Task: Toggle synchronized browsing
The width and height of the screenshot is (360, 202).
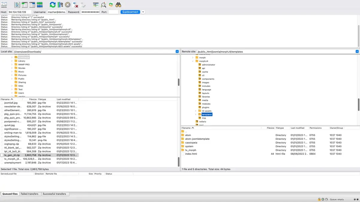Action: click(x=111, y=5)
